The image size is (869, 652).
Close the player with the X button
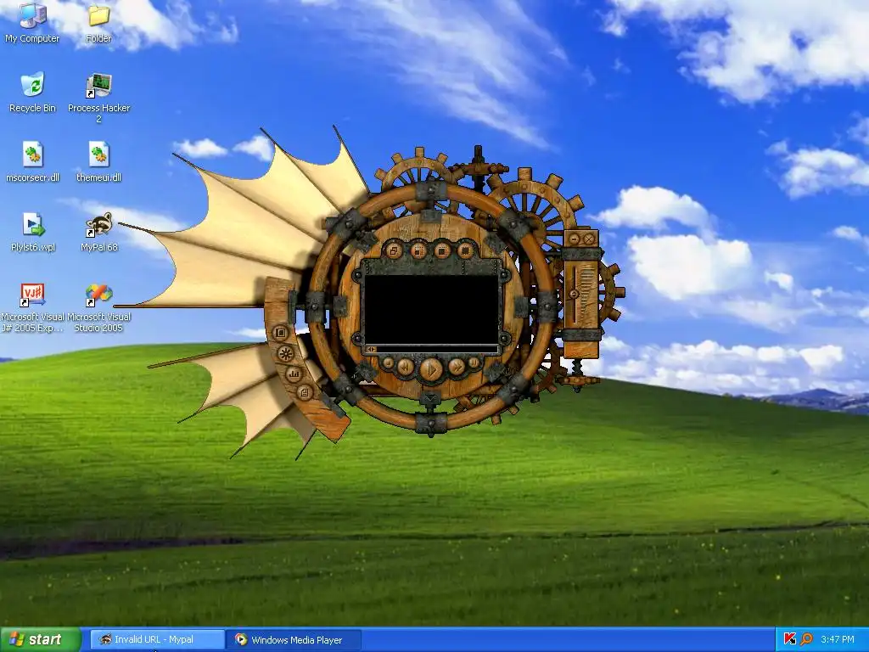click(589, 239)
